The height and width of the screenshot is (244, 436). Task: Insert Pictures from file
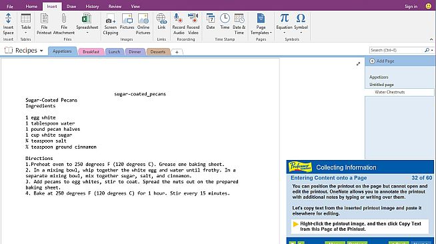coord(127,21)
